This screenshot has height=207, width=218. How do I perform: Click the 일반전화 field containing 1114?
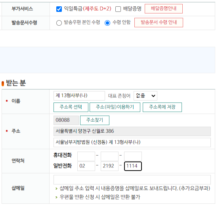tap(133, 166)
